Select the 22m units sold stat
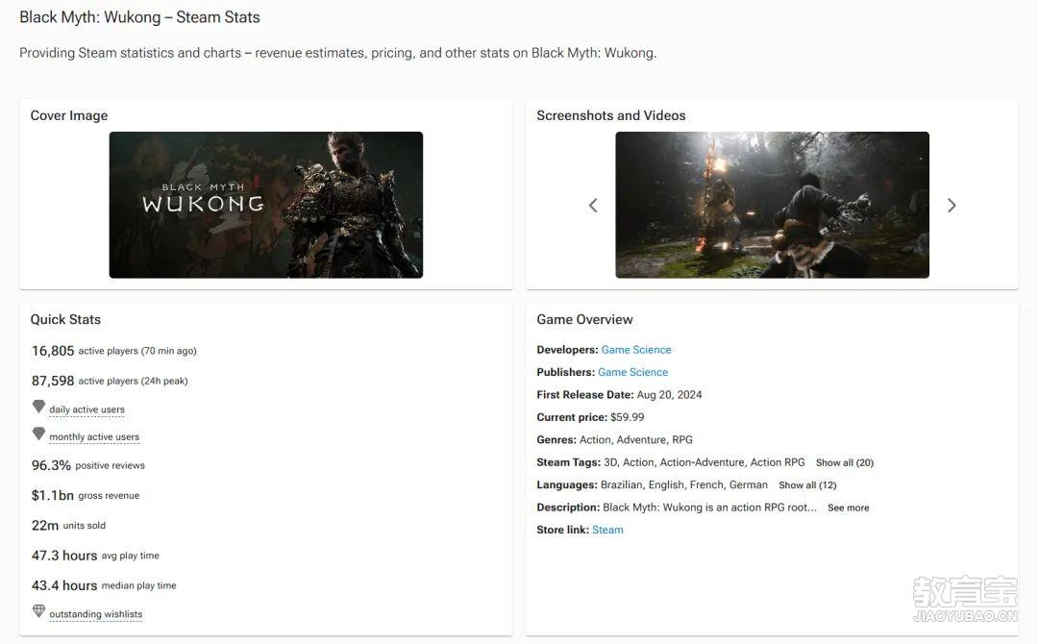1038x644 pixels. tap(68, 526)
